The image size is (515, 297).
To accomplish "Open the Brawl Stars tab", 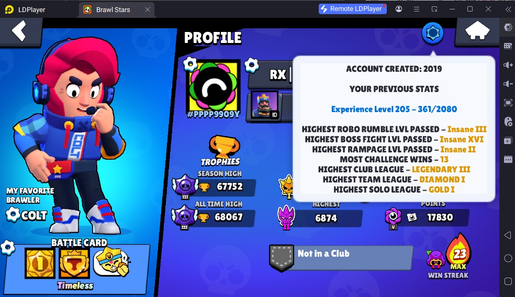I will [x=113, y=9].
